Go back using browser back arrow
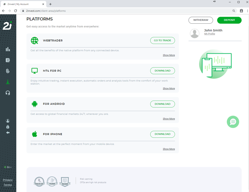 point(3,11)
